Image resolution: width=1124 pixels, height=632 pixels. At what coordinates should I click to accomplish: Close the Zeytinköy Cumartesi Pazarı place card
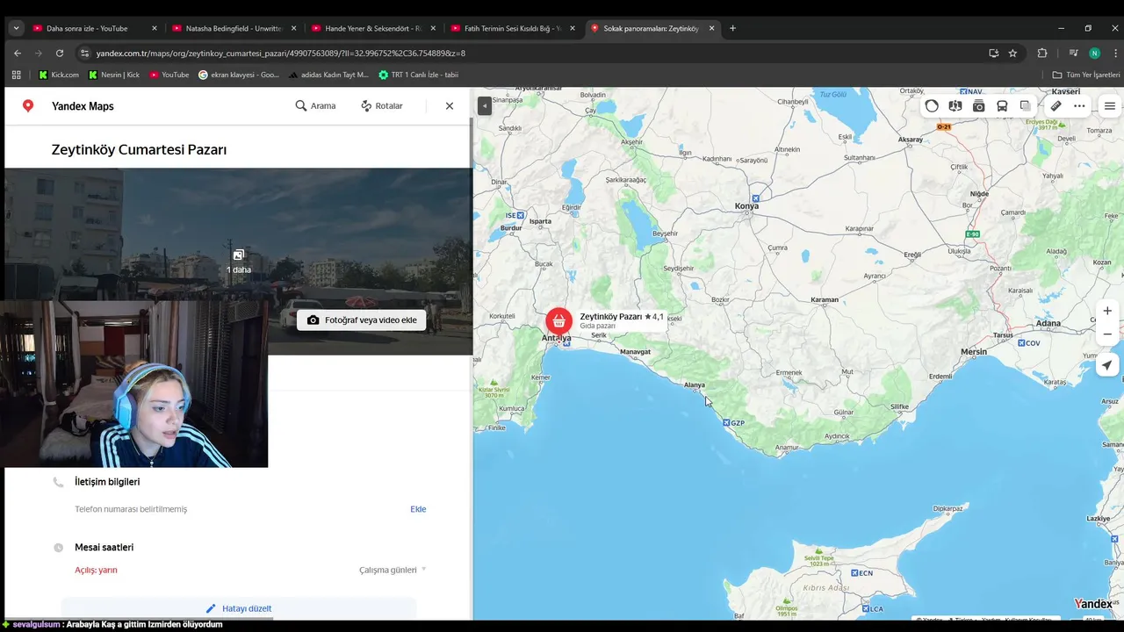coord(450,105)
